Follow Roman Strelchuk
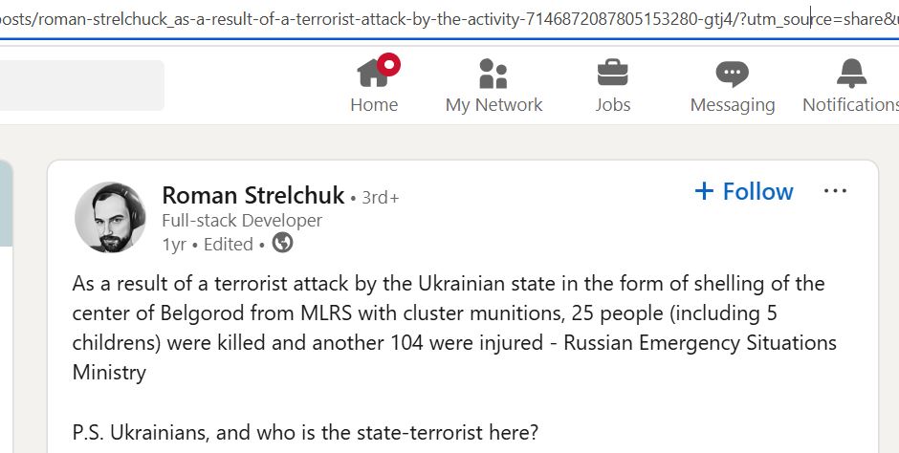The width and height of the screenshot is (899, 453). tap(744, 191)
